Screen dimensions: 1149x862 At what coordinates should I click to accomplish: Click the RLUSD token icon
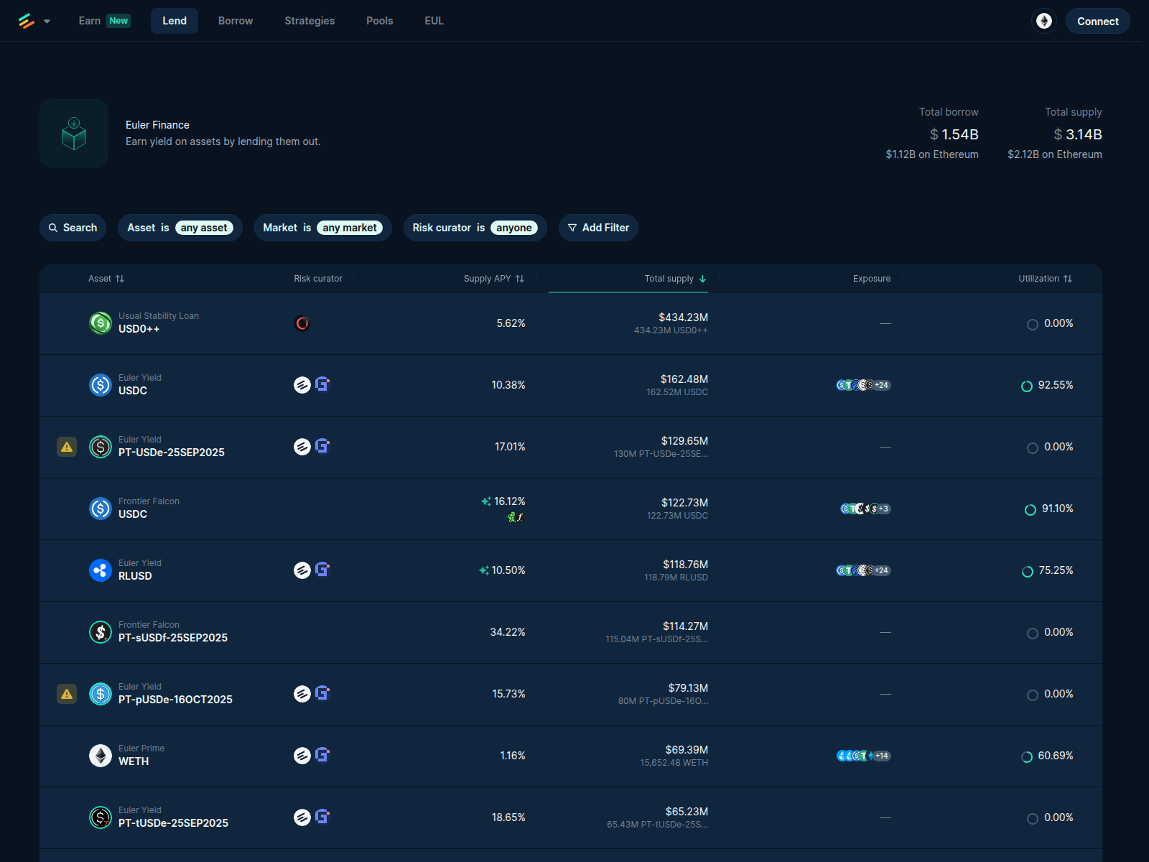click(x=101, y=570)
